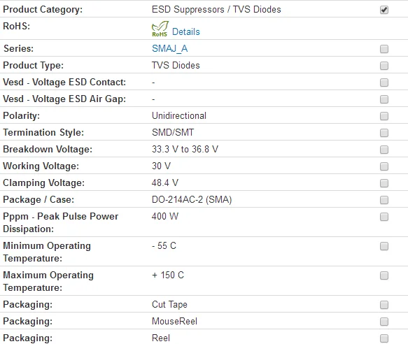Screen dimensions: 408x344
Task: Check the Reel packaging checkbox
Action: (x=384, y=338)
